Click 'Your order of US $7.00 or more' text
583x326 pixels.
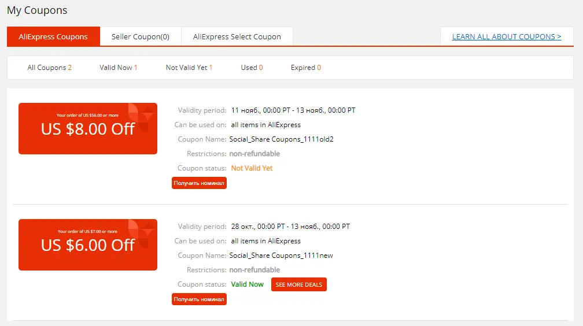(87, 231)
